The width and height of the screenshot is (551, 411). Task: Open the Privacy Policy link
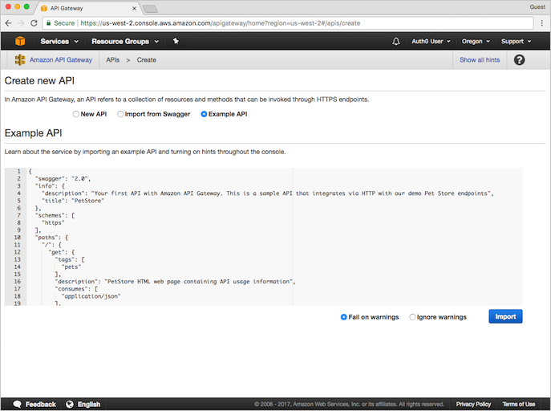click(473, 405)
